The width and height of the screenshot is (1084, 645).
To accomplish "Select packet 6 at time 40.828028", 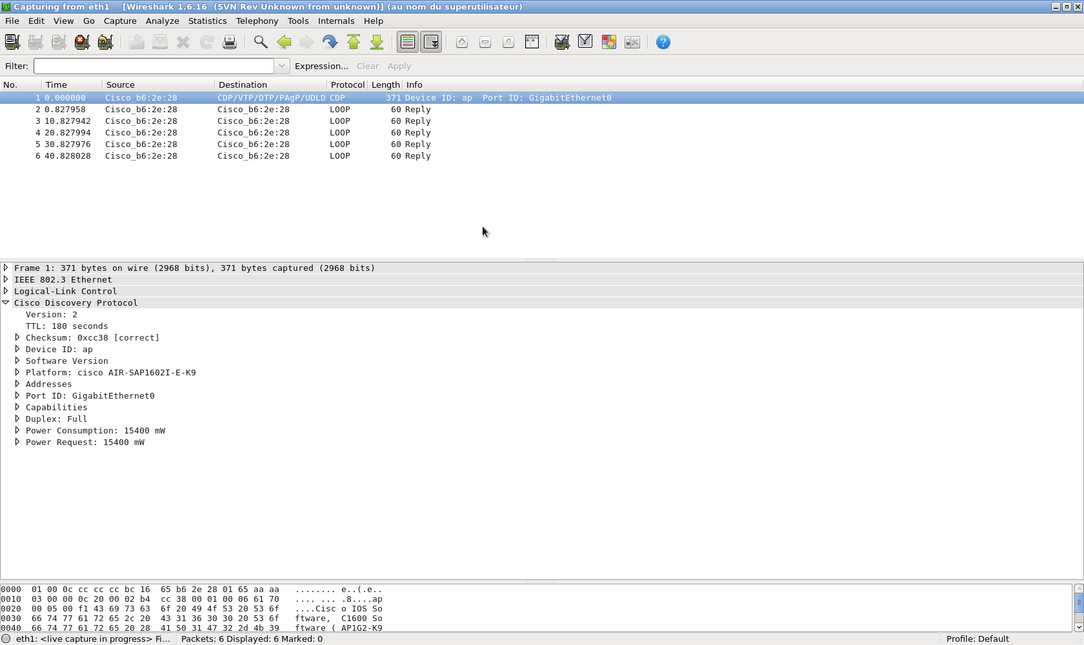I will click(541, 156).
